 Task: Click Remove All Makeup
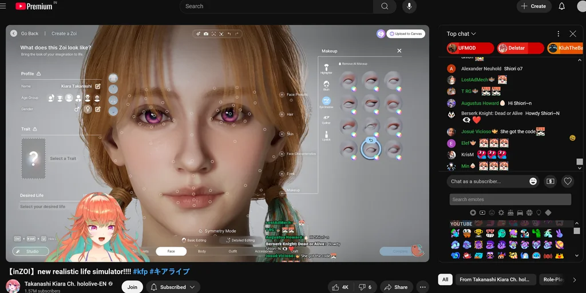[353, 64]
